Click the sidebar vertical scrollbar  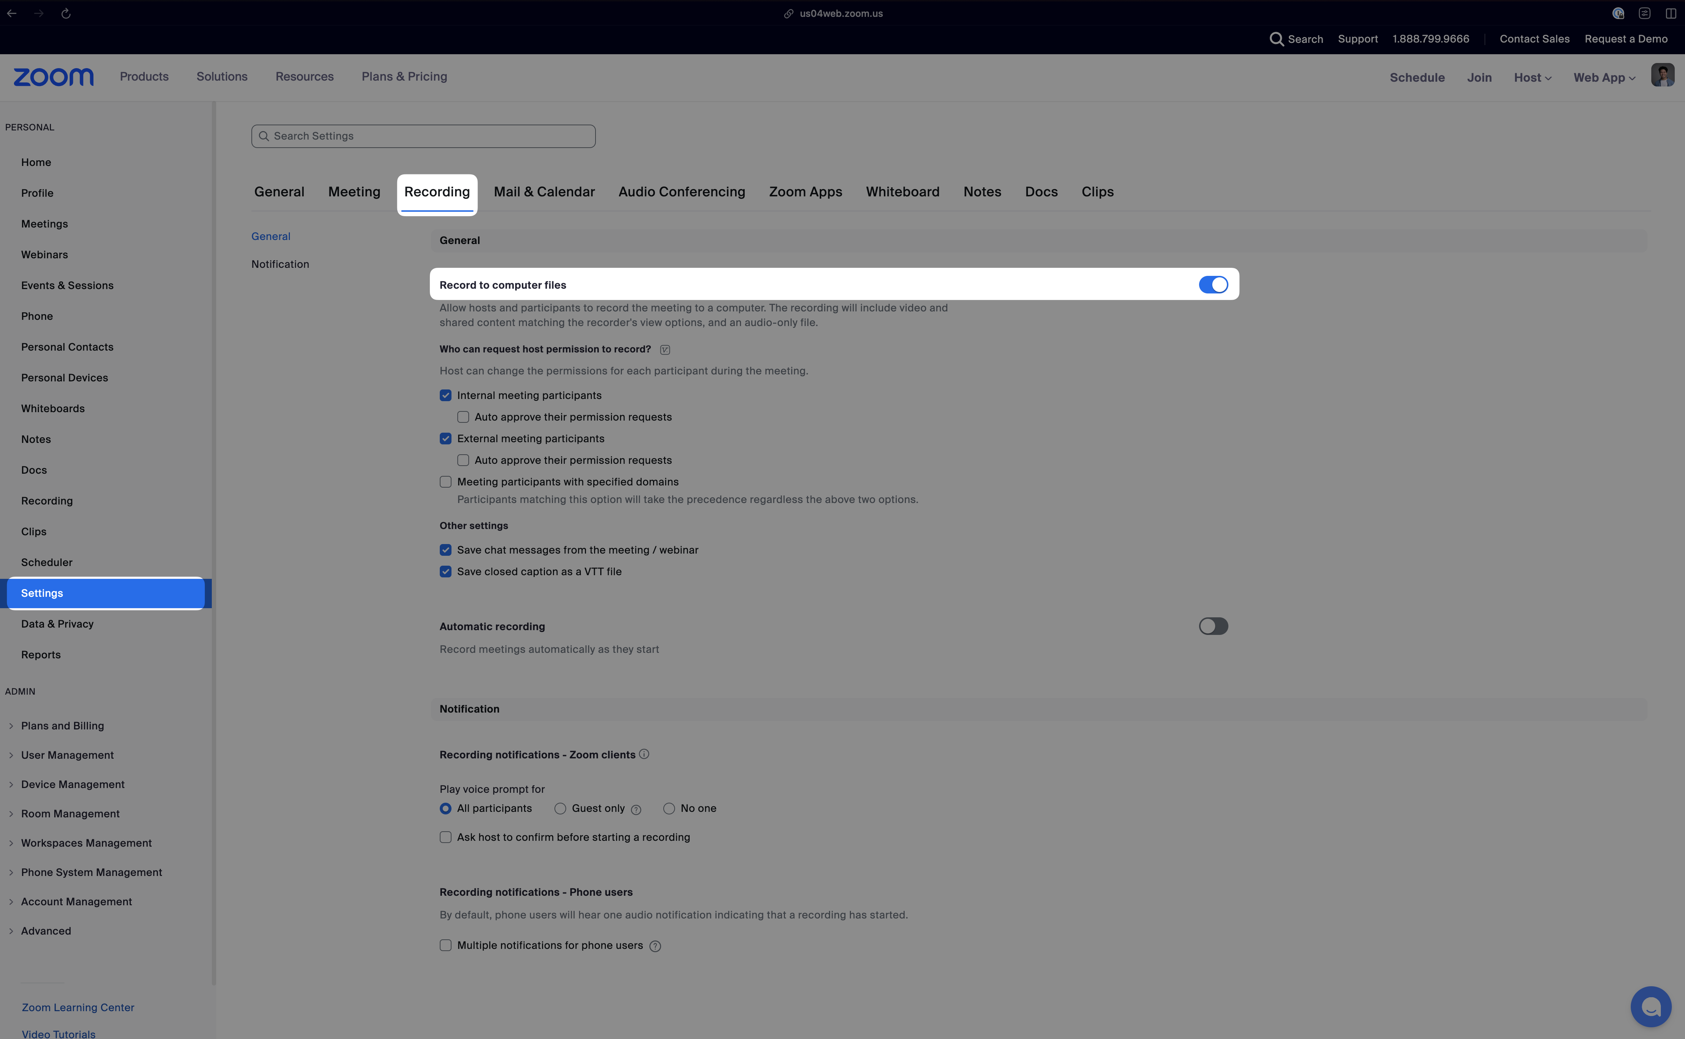click(x=214, y=543)
